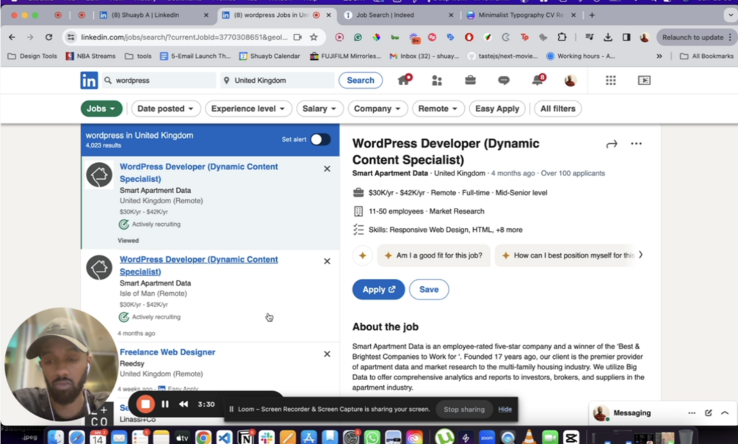Expand the Messaging panel chevron
Screen dimensions: 738x444
(x=725, y=413)
